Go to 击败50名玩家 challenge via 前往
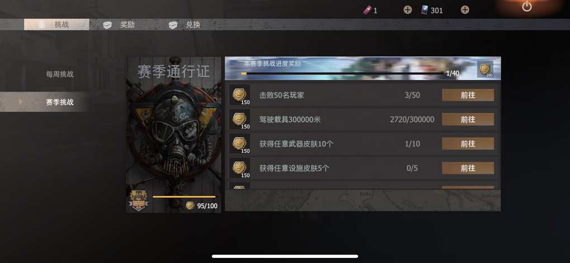 [468, 95]
